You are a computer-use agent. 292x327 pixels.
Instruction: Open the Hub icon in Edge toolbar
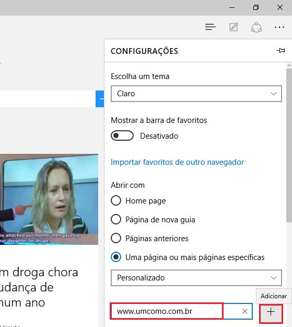point(210,27)
